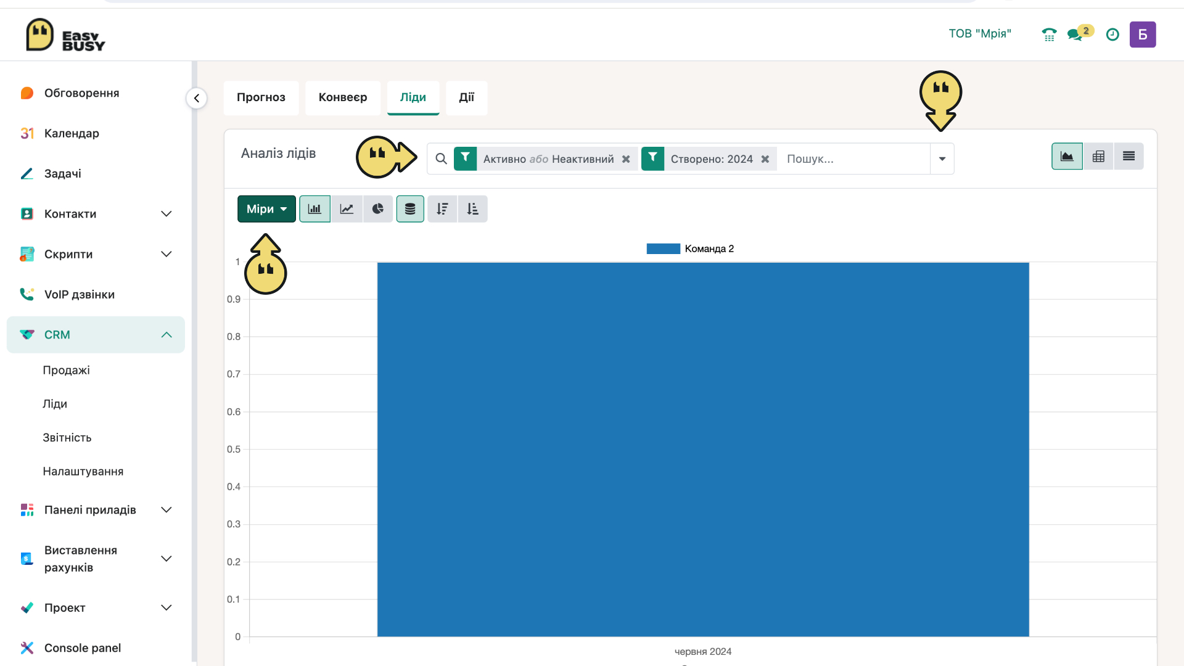This screenshot has width=1184, height=666.
Task: Open Звітність under CRM
Action: click(x=67, y=438)
